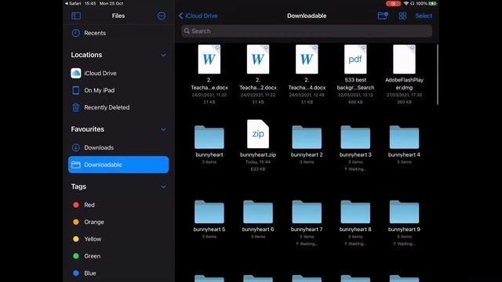502x282 pixels.
Task: Click the vertical scrollbar in file grid
Action: pos(438,74)
